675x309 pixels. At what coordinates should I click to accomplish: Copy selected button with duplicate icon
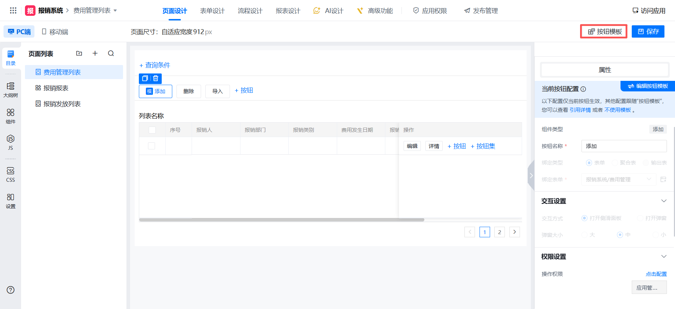coord(145,78)
